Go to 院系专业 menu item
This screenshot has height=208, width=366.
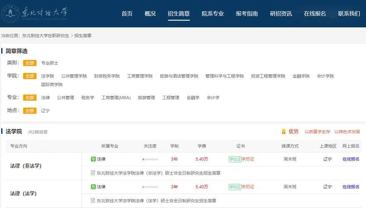coord(213,14)
